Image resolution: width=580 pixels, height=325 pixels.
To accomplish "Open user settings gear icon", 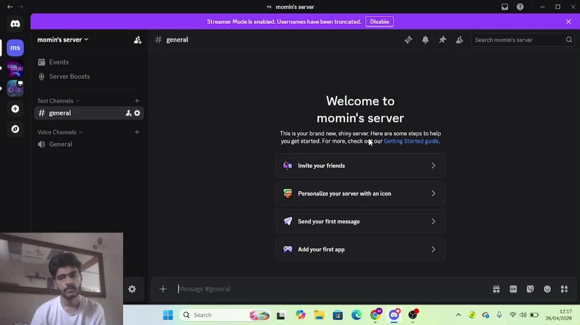I will 132,289.
